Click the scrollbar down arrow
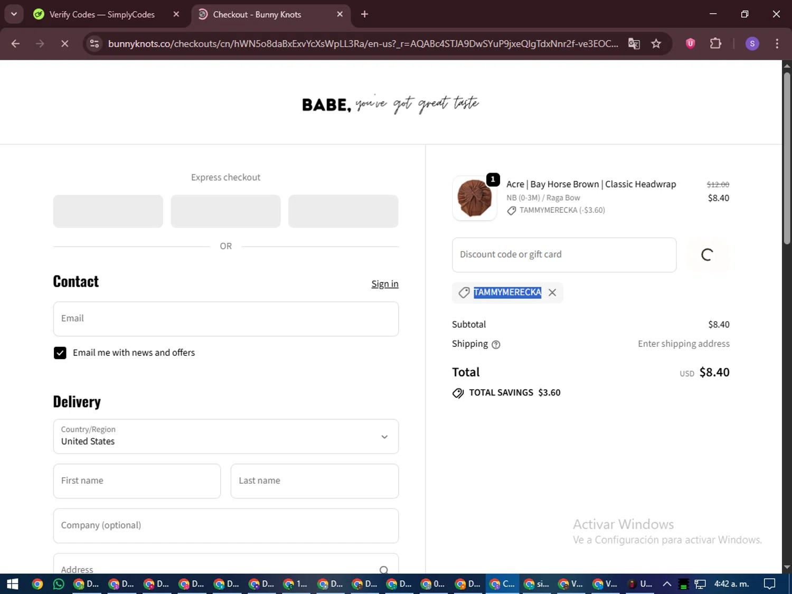 tap(787, 568)
